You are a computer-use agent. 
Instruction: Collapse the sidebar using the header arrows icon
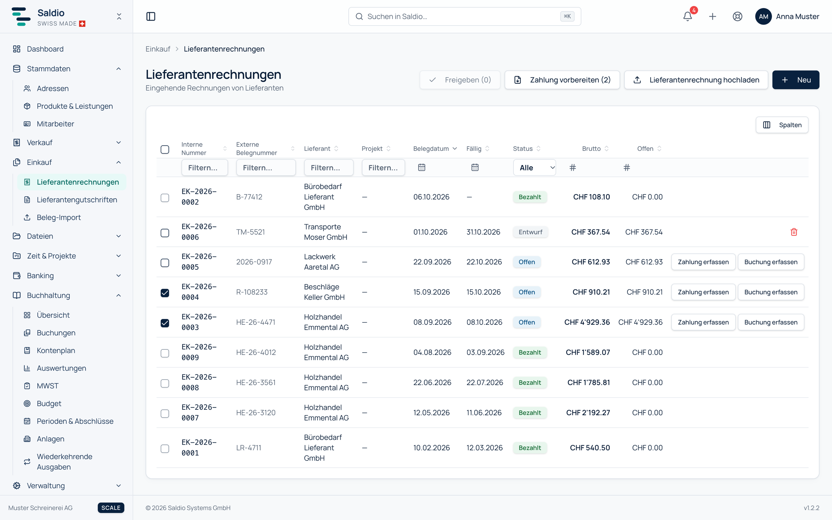tap(119, 16)
